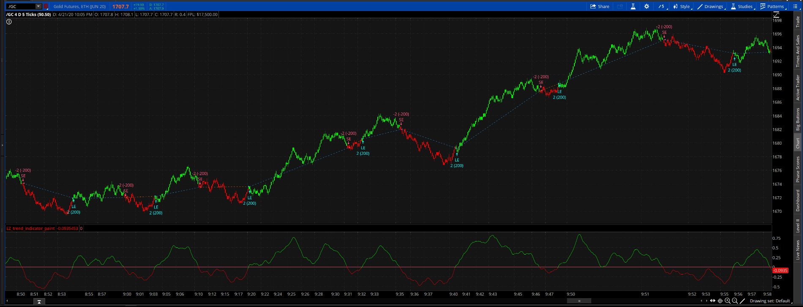Open the Studies dropdown
The height and width of the screenshot is (307, 803).
click(742, 6)
